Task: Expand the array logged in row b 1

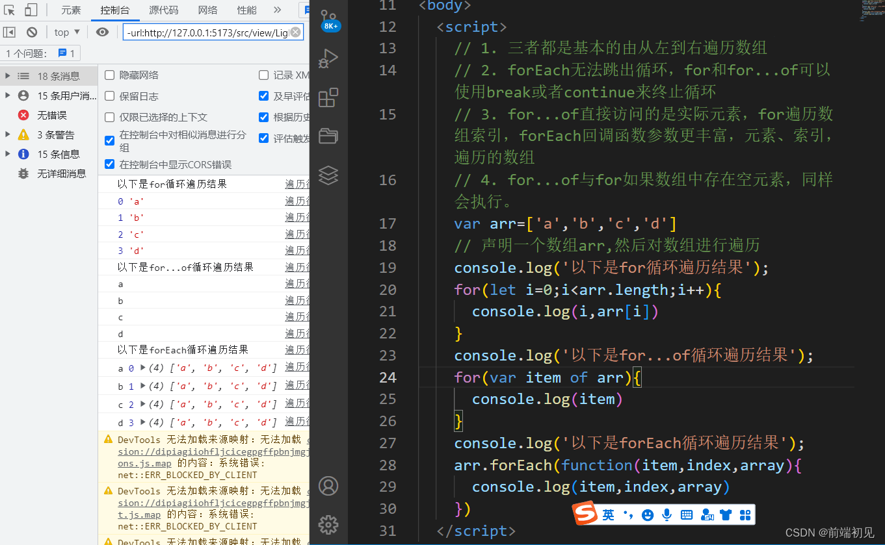Action: pyautogui.click(x=144, y=386)
